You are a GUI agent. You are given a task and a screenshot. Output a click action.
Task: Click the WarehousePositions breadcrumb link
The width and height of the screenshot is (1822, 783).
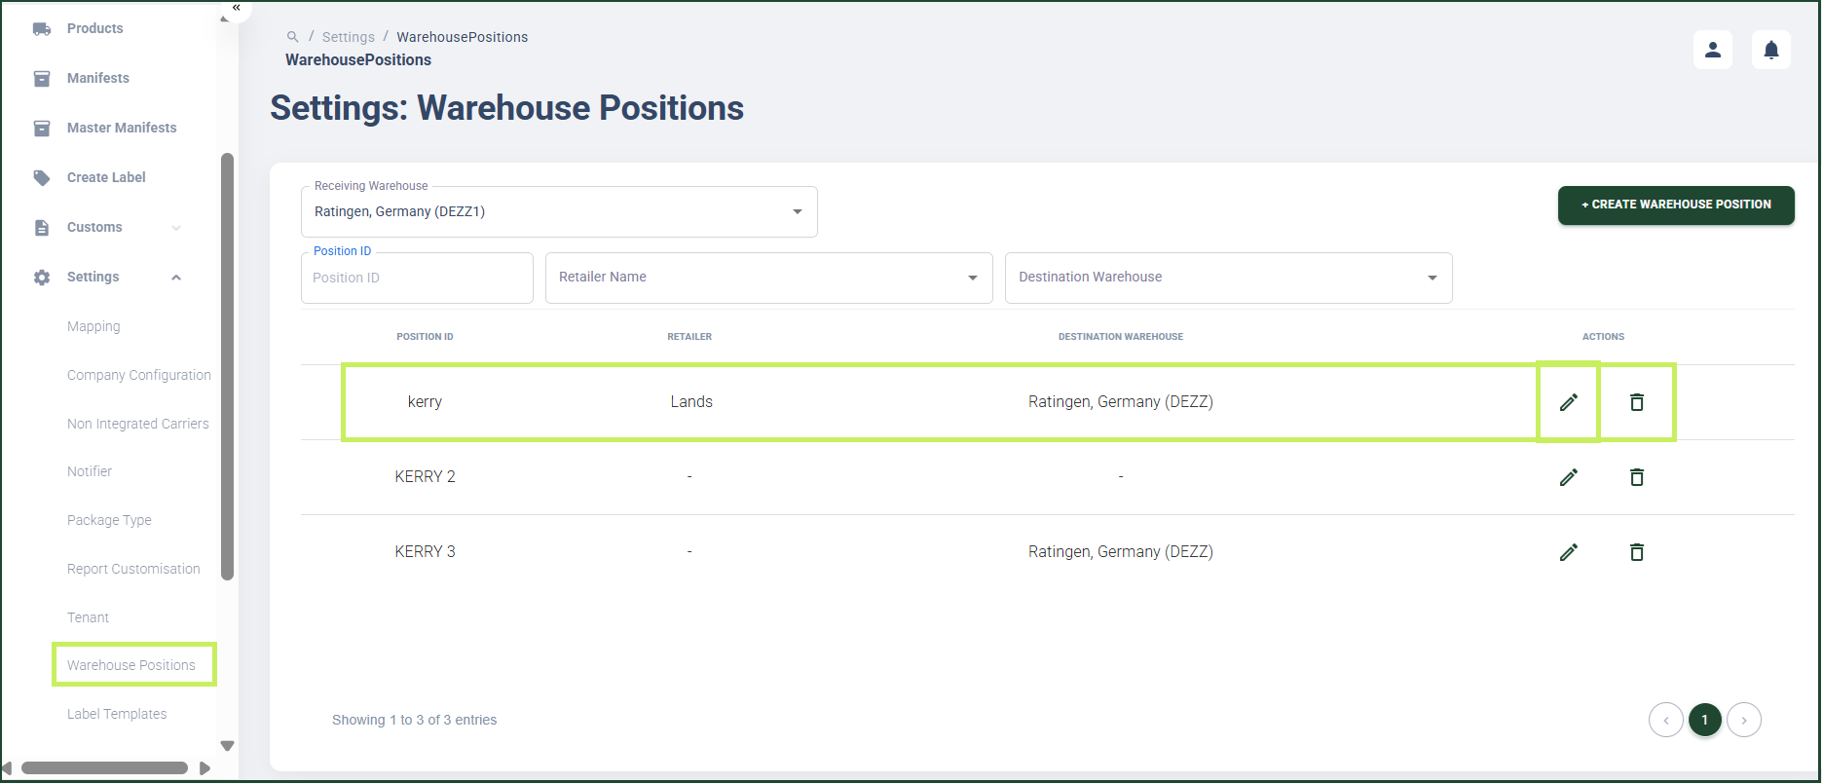pos(463,37)
